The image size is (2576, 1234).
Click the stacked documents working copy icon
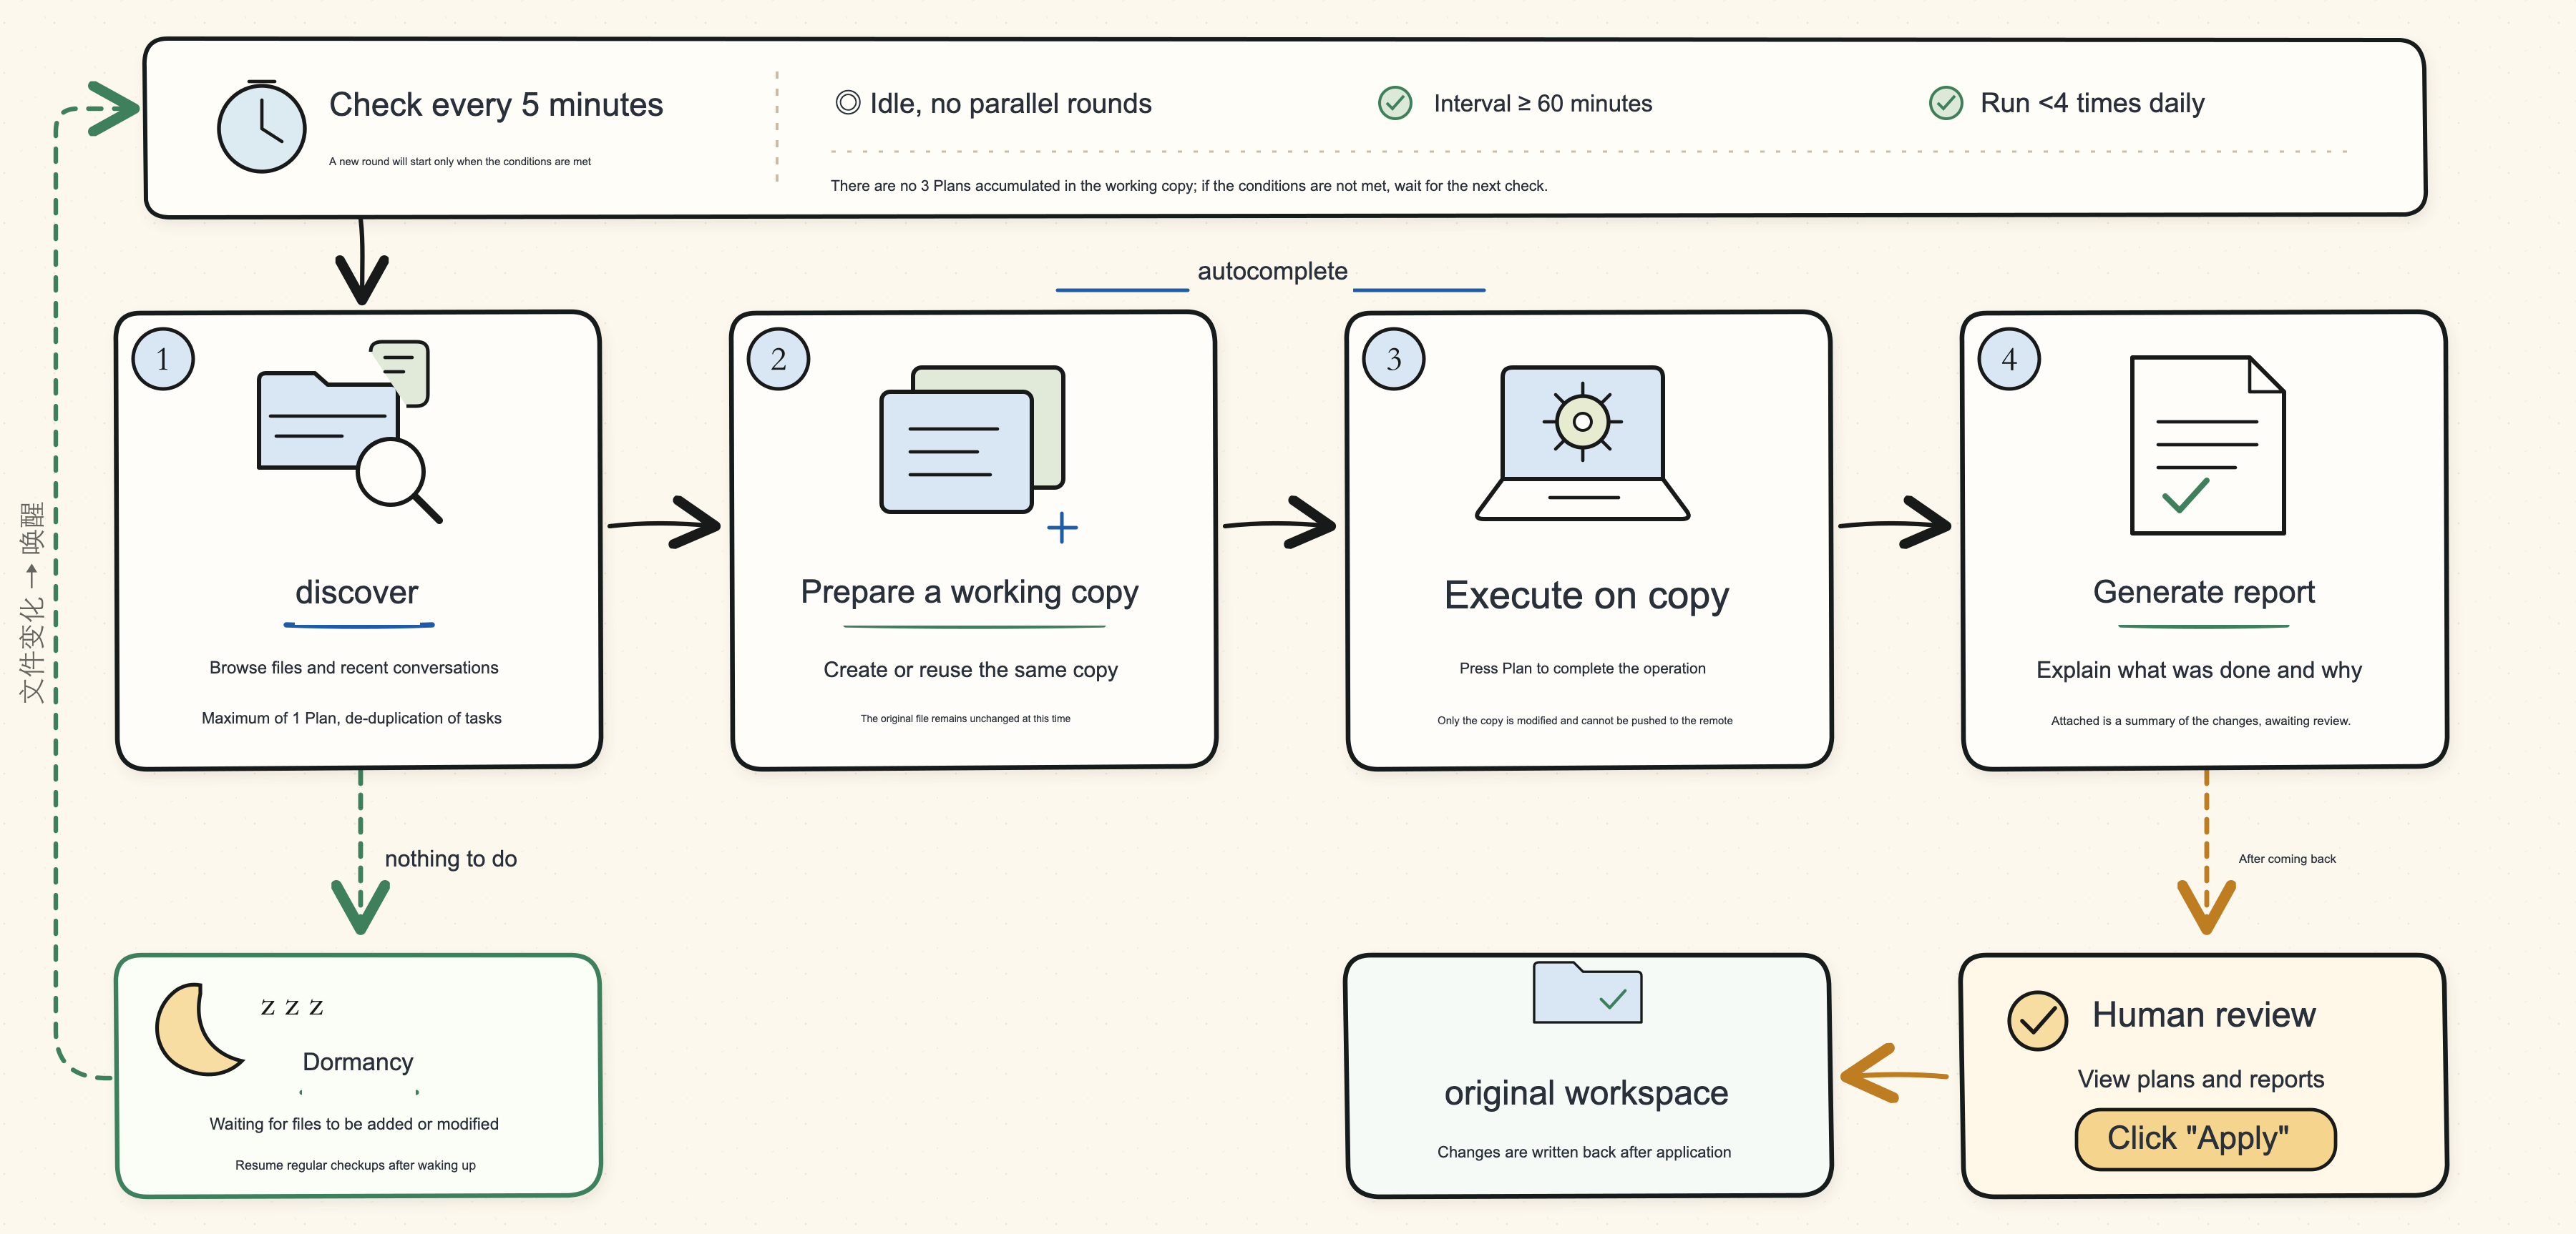[972, 440]
